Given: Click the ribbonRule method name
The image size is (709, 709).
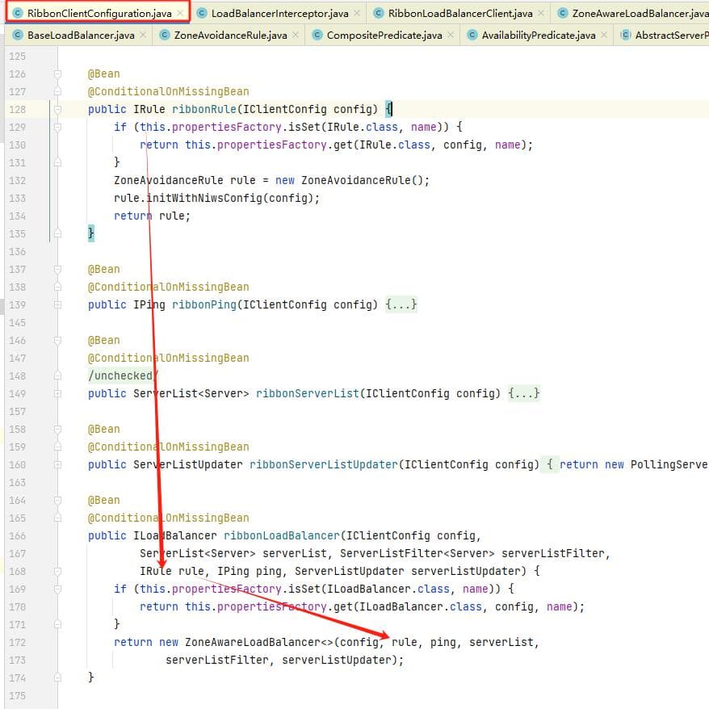Looking at the screenshot, I should pos(204,110).
